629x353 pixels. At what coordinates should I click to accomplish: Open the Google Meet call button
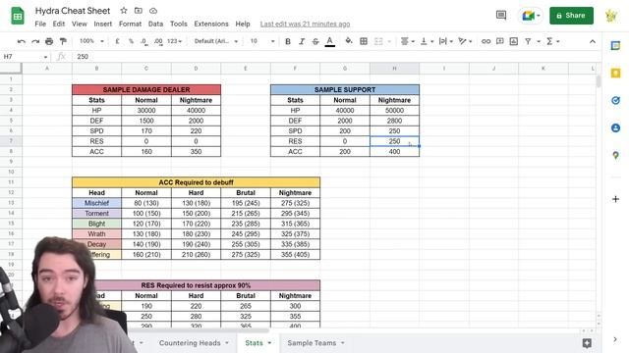[531, 16]
